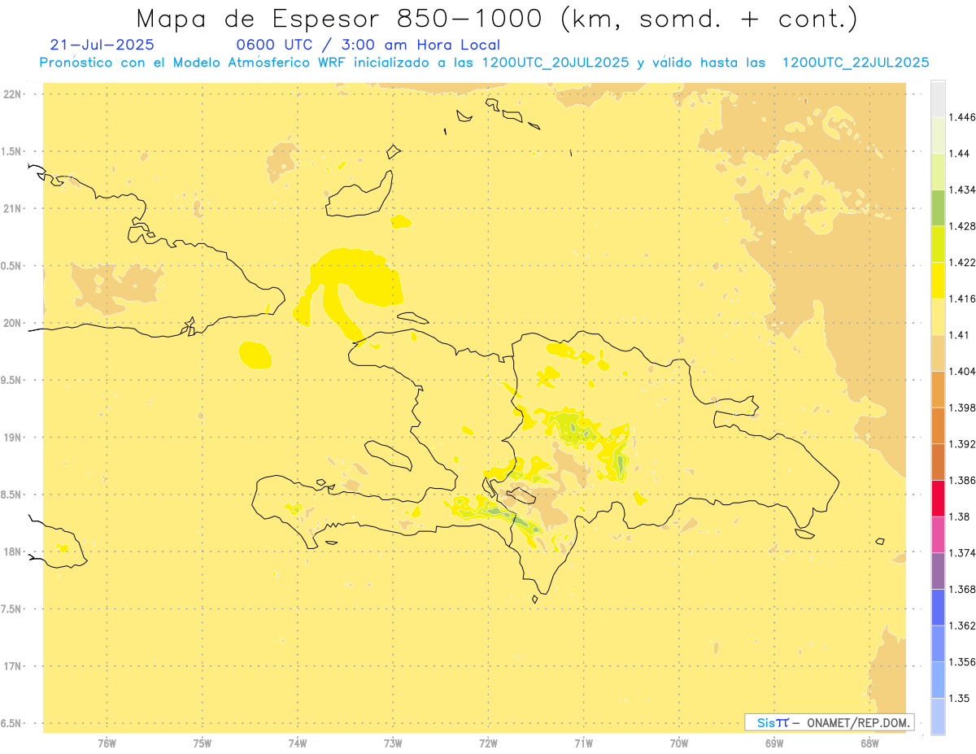Click the legend value 1.446

(962, 117)
